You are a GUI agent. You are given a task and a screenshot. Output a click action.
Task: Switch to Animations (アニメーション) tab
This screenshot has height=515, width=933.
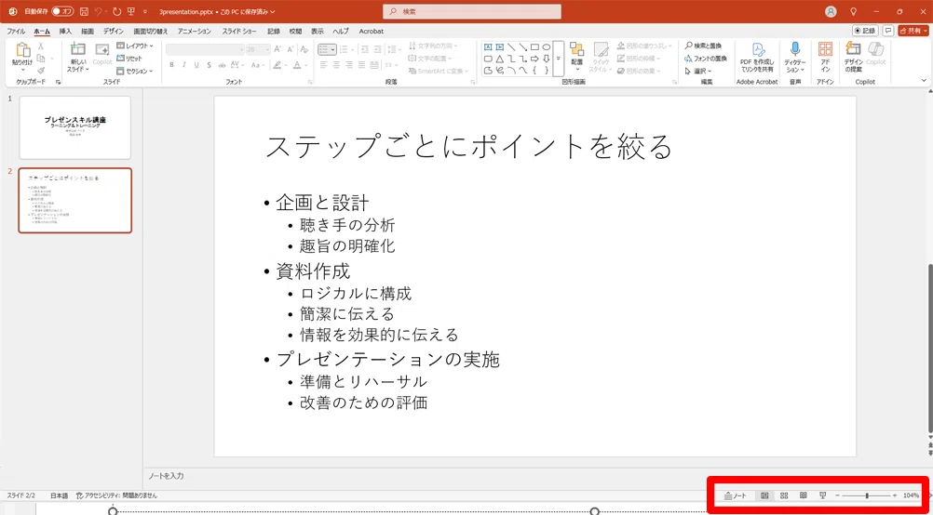point(194,31)
